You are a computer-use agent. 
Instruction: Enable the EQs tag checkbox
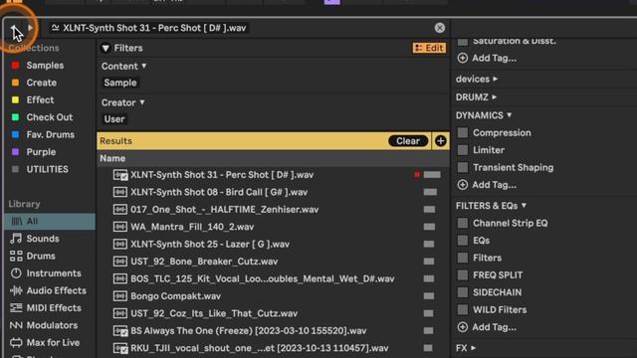click(463, 241)
